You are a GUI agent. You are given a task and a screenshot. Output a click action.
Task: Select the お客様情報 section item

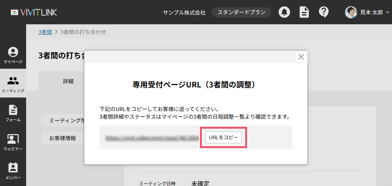(63, 138)
